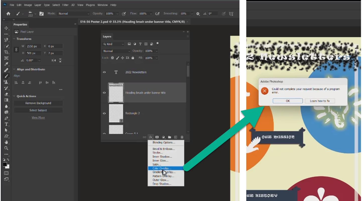Click the create new layer icon

tap(176, 137)
